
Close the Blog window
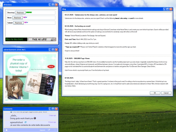click(171, 9)
